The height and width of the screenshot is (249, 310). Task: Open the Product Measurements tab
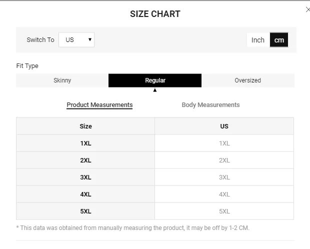pyautogui.click(x=99, y=105)
